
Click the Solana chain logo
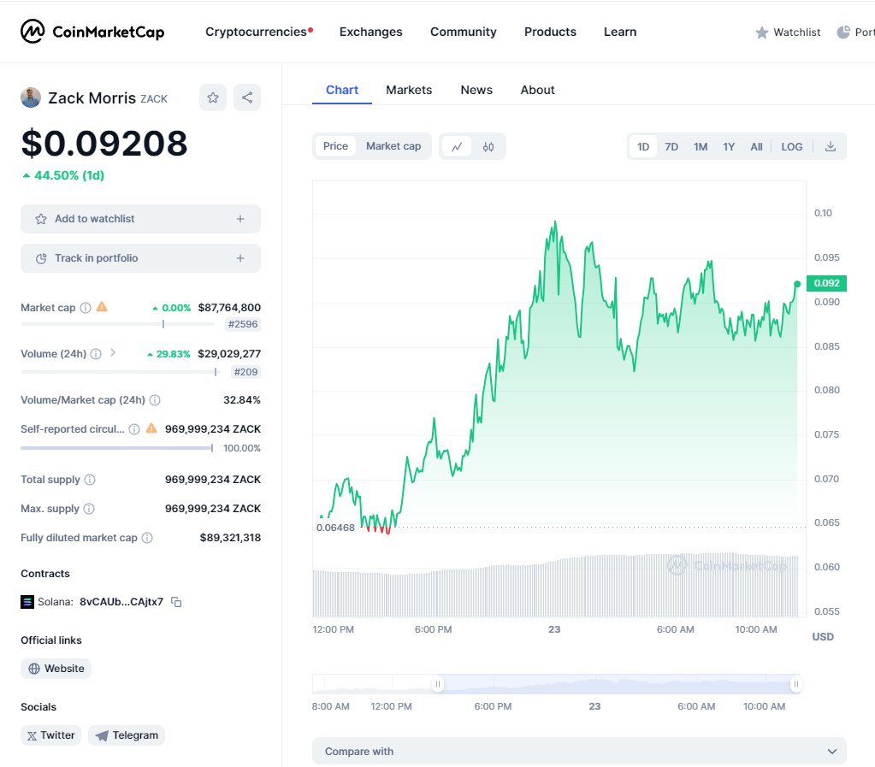[27, 602]
